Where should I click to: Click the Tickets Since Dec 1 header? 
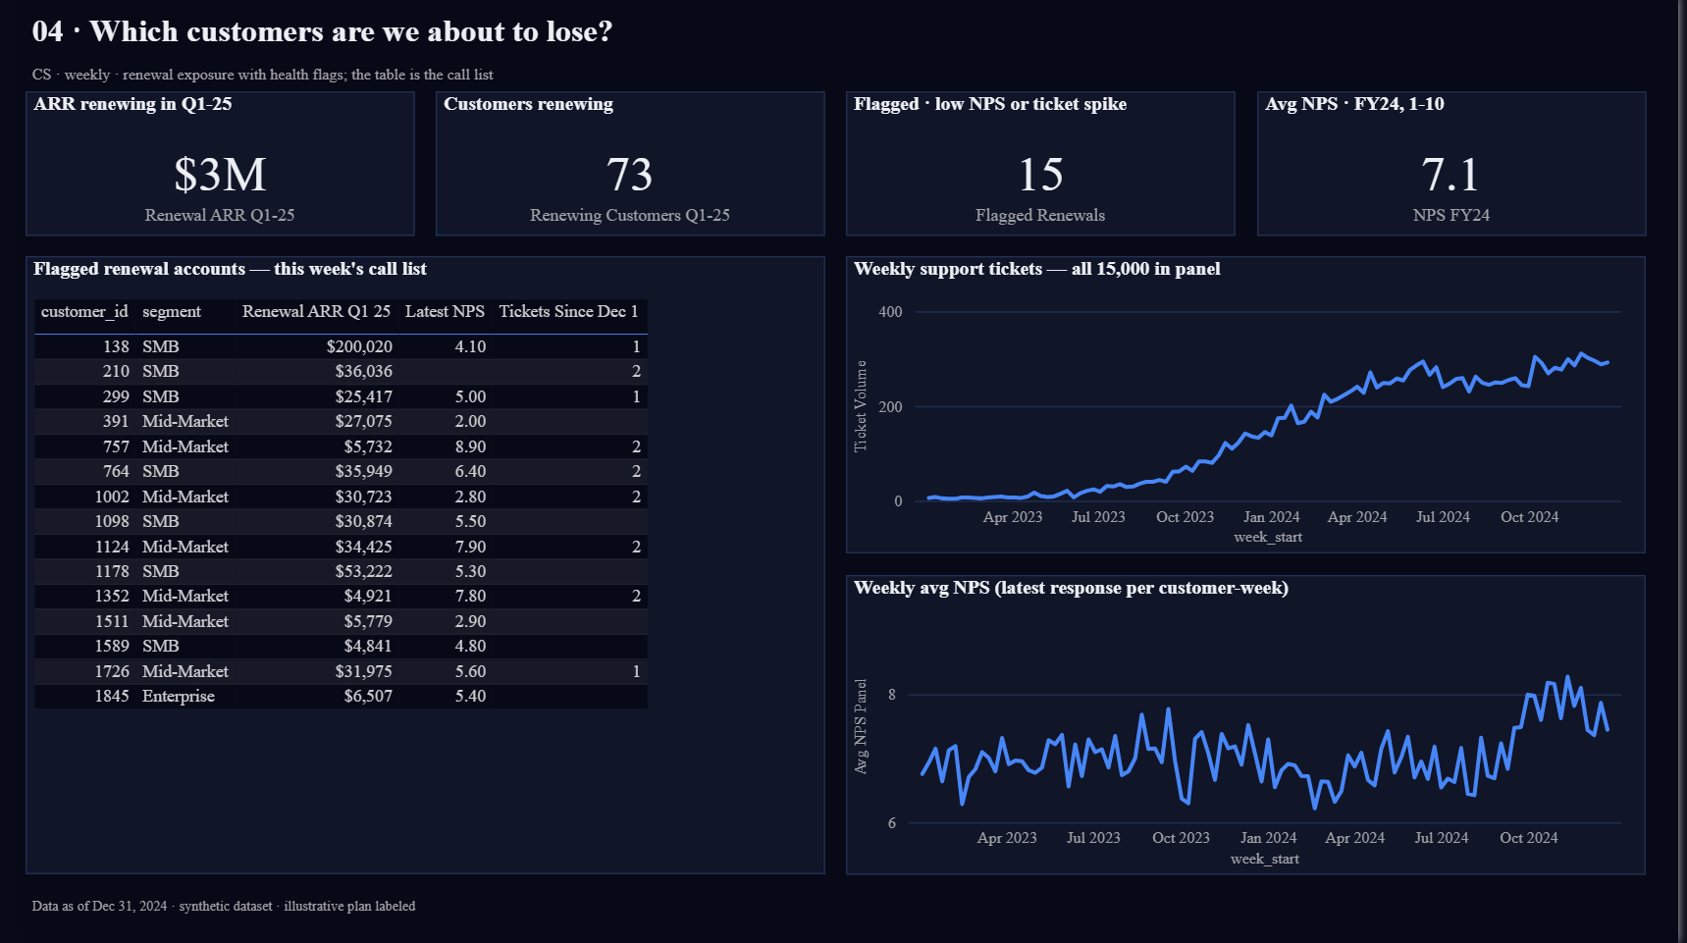(x=568, y=311)
